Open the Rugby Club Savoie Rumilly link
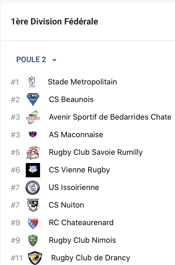The width and height of the screenshot is (175, 265). coord(96,152)
